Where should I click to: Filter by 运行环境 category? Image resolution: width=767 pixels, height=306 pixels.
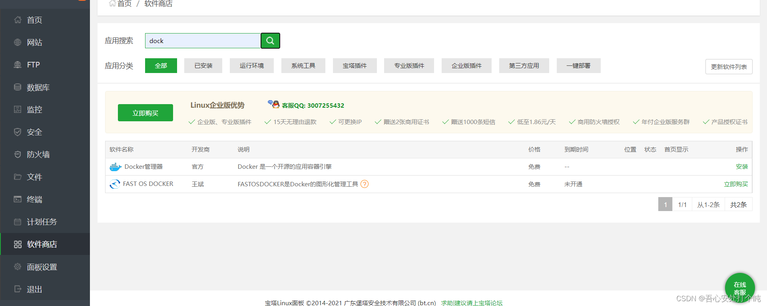tap(252, 65)
